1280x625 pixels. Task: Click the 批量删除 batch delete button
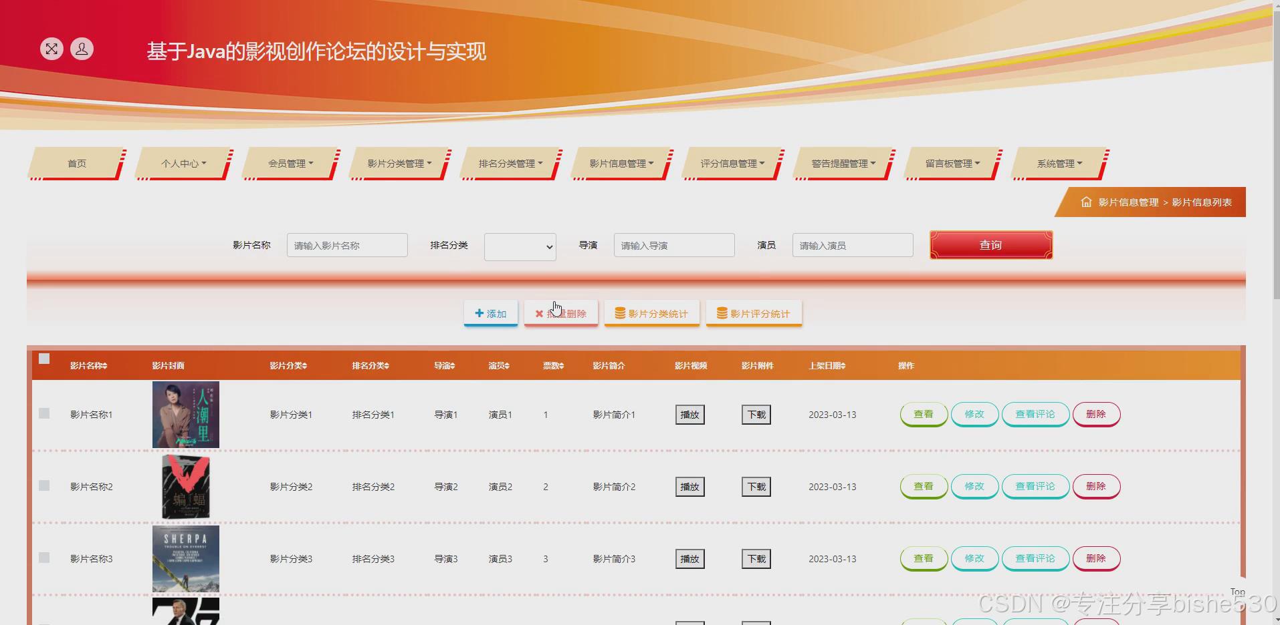coord(561,313)
